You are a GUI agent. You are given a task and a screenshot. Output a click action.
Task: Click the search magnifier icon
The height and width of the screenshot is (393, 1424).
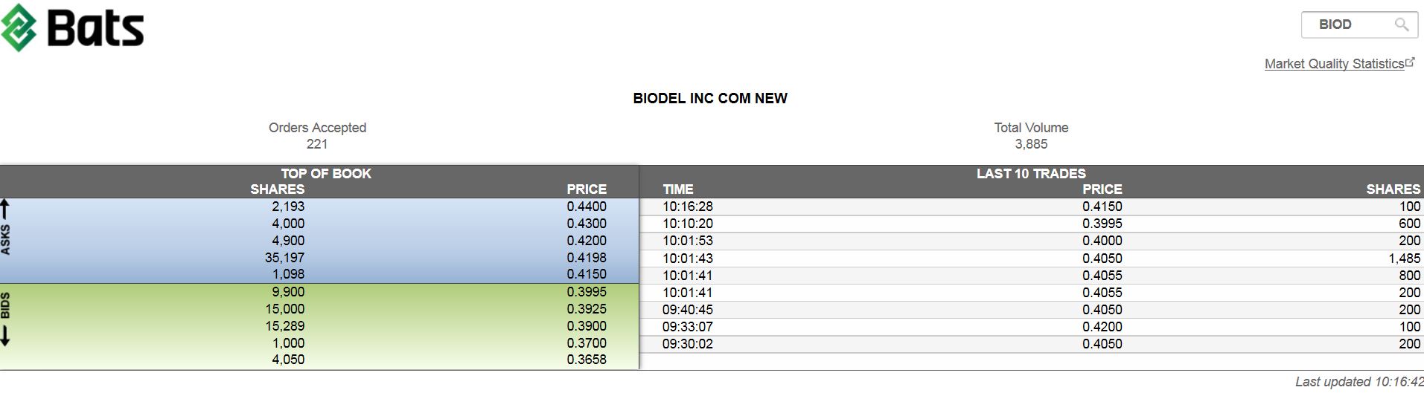[1401, 25]
